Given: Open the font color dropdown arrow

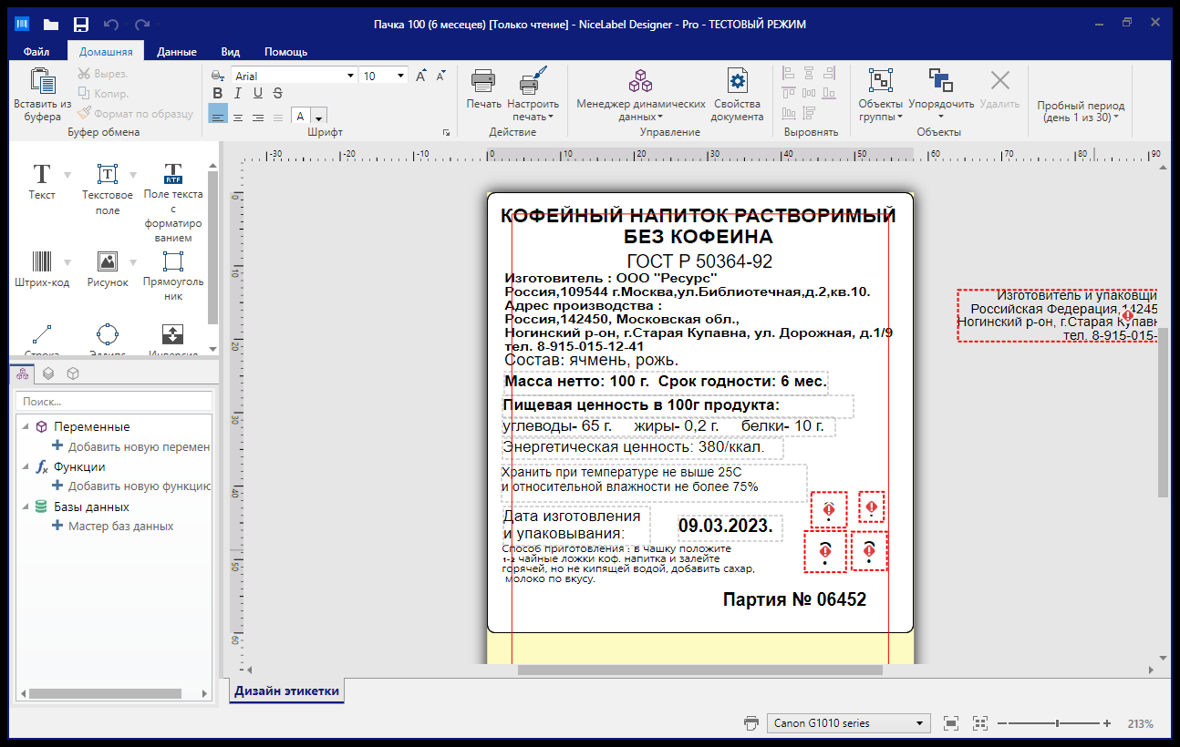Looking at the screenshot, I should (x=319, y=117).
